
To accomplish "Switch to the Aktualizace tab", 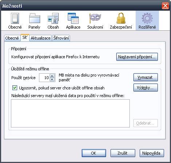I will (x=40, y=38).
